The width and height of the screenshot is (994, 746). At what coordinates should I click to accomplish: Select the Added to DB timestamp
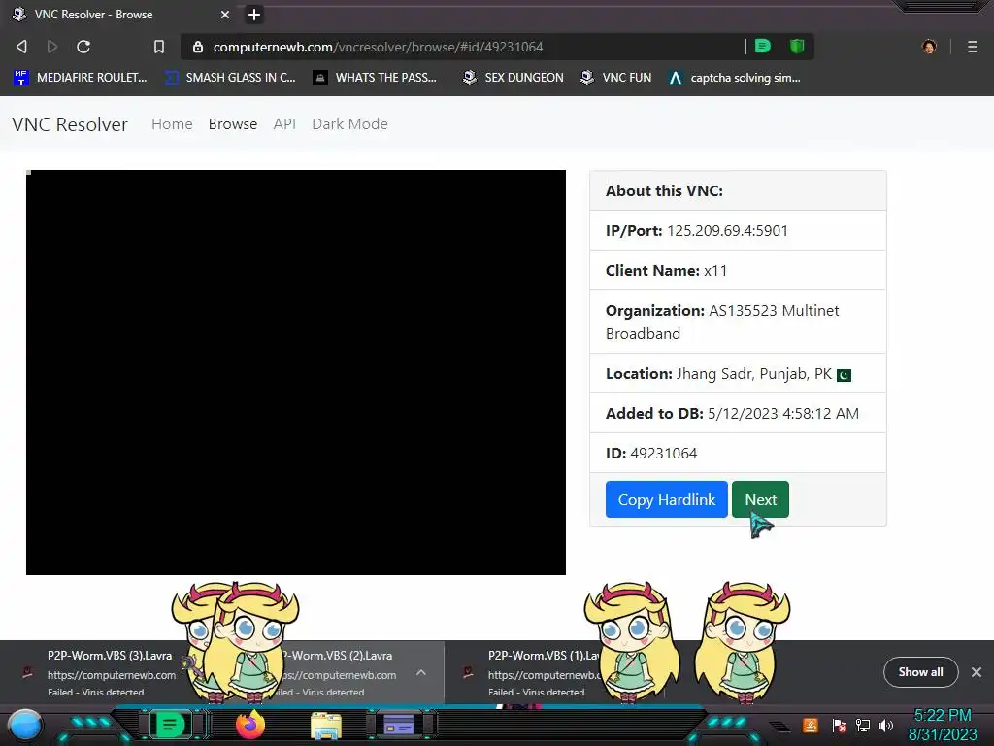coord(783,414)
